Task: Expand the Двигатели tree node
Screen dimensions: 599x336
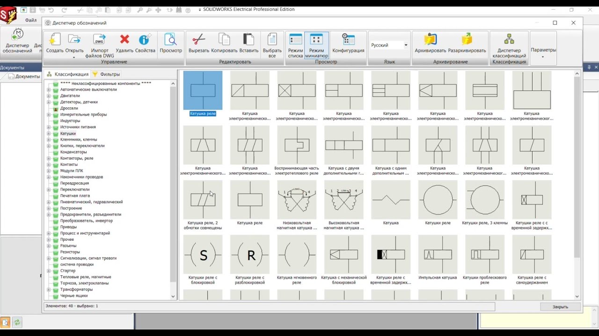Action: 49,96
